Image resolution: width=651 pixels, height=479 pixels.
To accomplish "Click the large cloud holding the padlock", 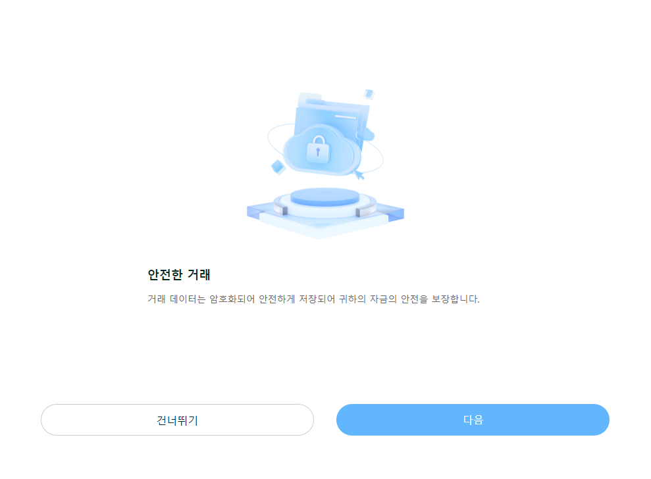I will point(321,151).
